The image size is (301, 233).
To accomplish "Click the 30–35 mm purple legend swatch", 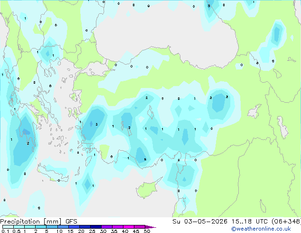I will point(107,227).
